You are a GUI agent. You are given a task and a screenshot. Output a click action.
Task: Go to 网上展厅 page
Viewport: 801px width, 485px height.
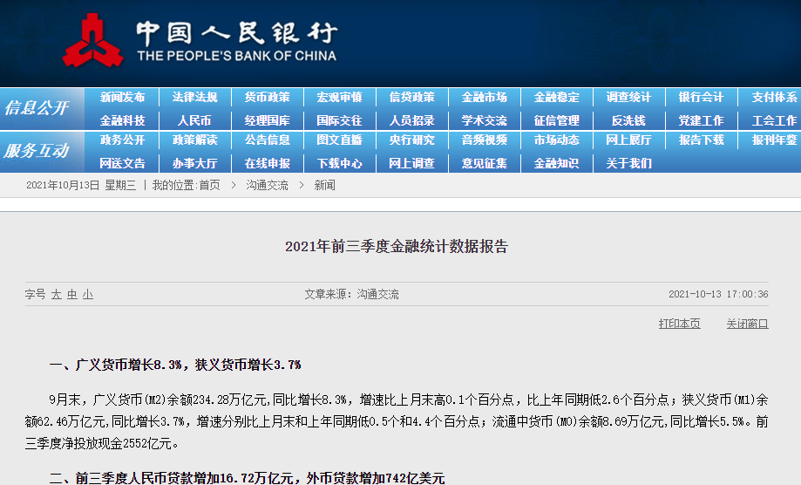click(628, 140)
